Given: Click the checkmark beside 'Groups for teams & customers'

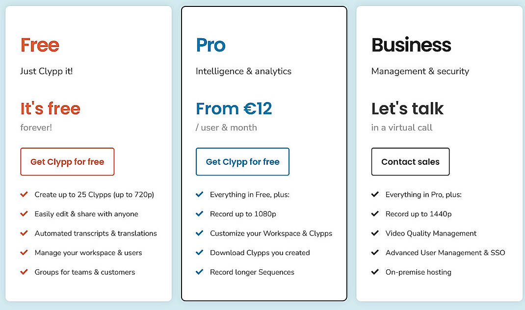Looking at the screenshot, I should pyautogui.click(x=24, y=272).
